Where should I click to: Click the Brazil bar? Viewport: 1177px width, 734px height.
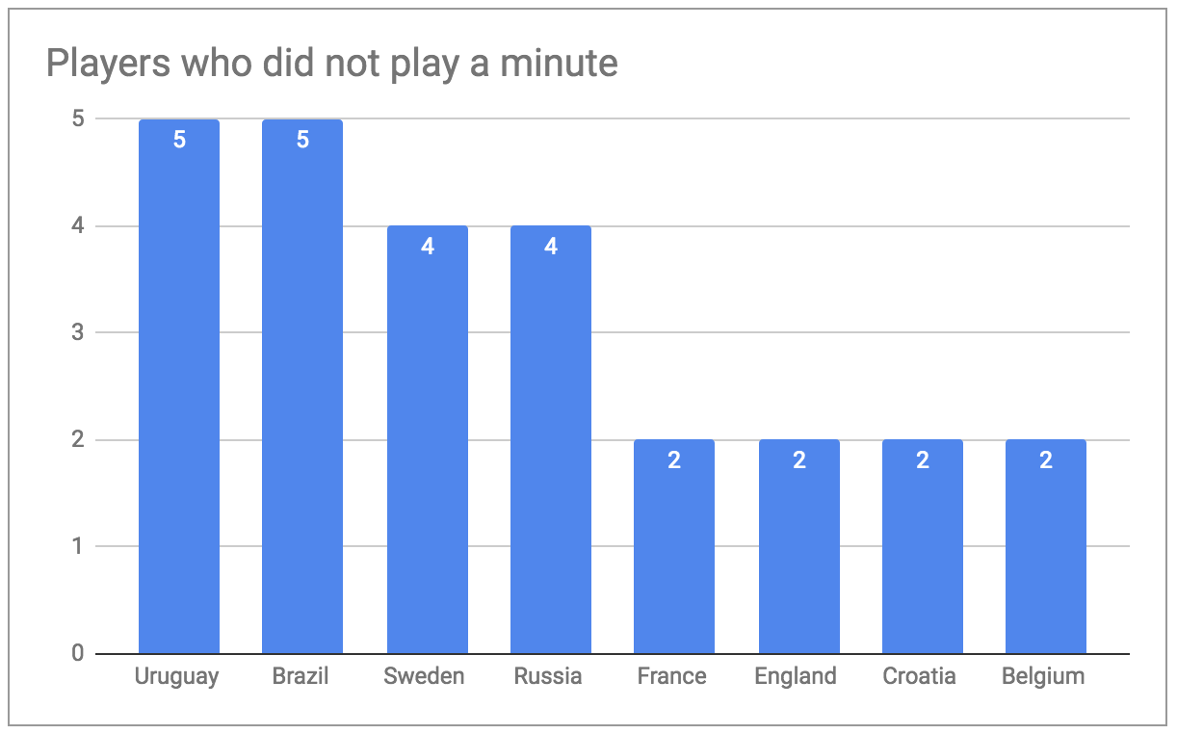[x=302, y=385]
